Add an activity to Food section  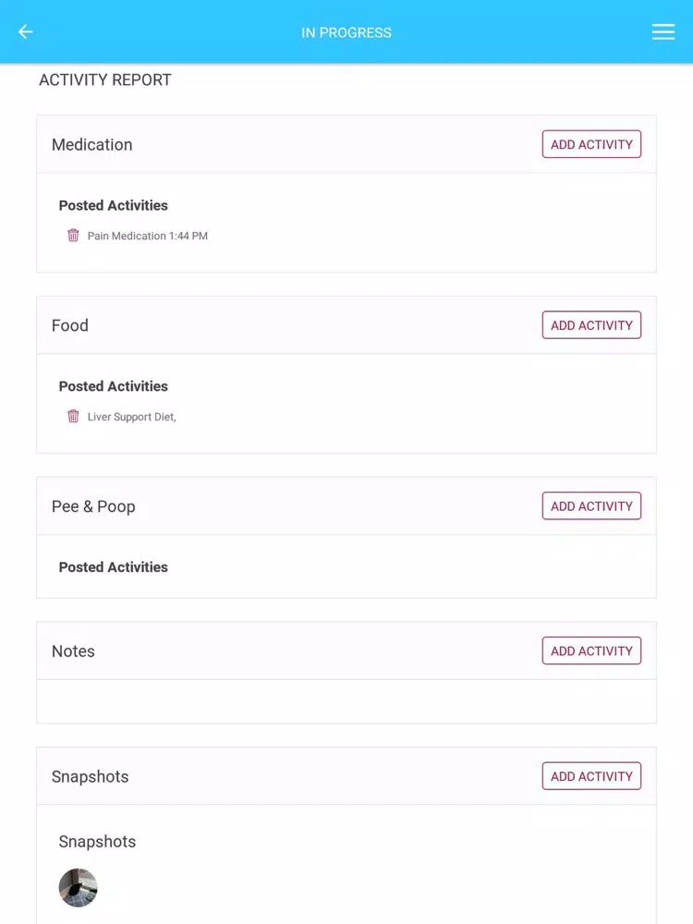click(591, 325)
